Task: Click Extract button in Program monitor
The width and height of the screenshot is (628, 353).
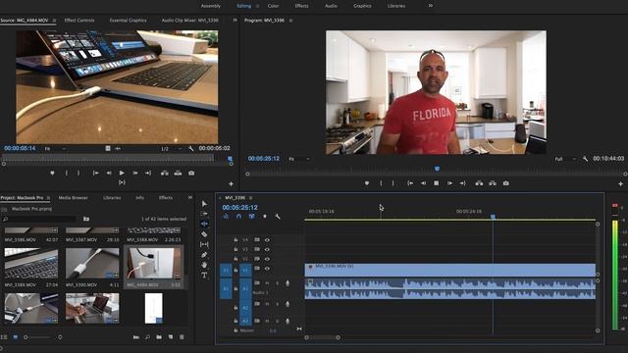Action: 493,183
